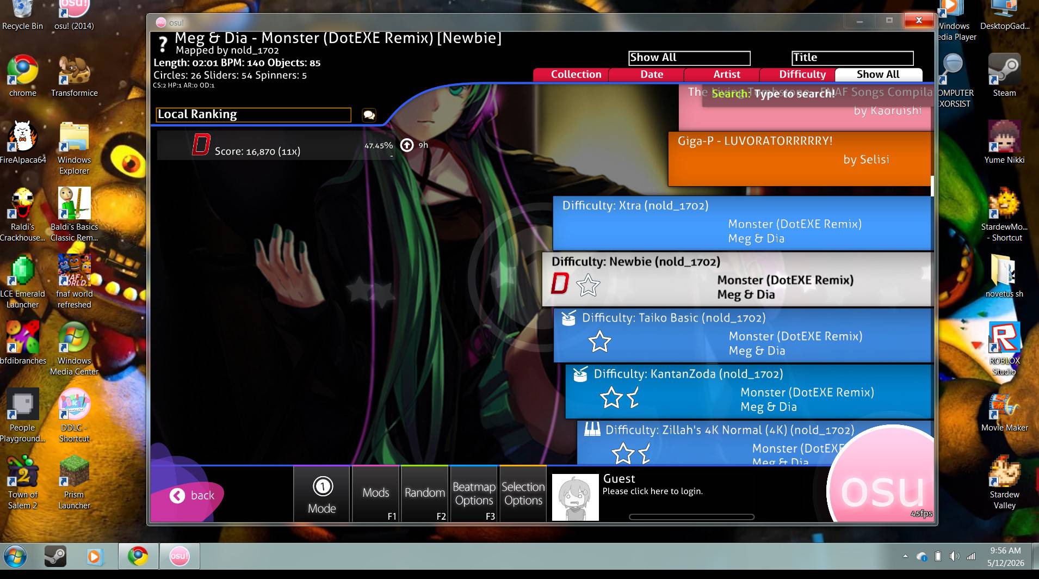Viewport: 1039px width, 579px height.
Task: Select the Yume Nikki desktop icon
Action: [1004, 143]
